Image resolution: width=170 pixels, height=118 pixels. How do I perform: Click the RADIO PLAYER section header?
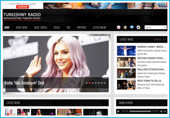tap(126, 103)
